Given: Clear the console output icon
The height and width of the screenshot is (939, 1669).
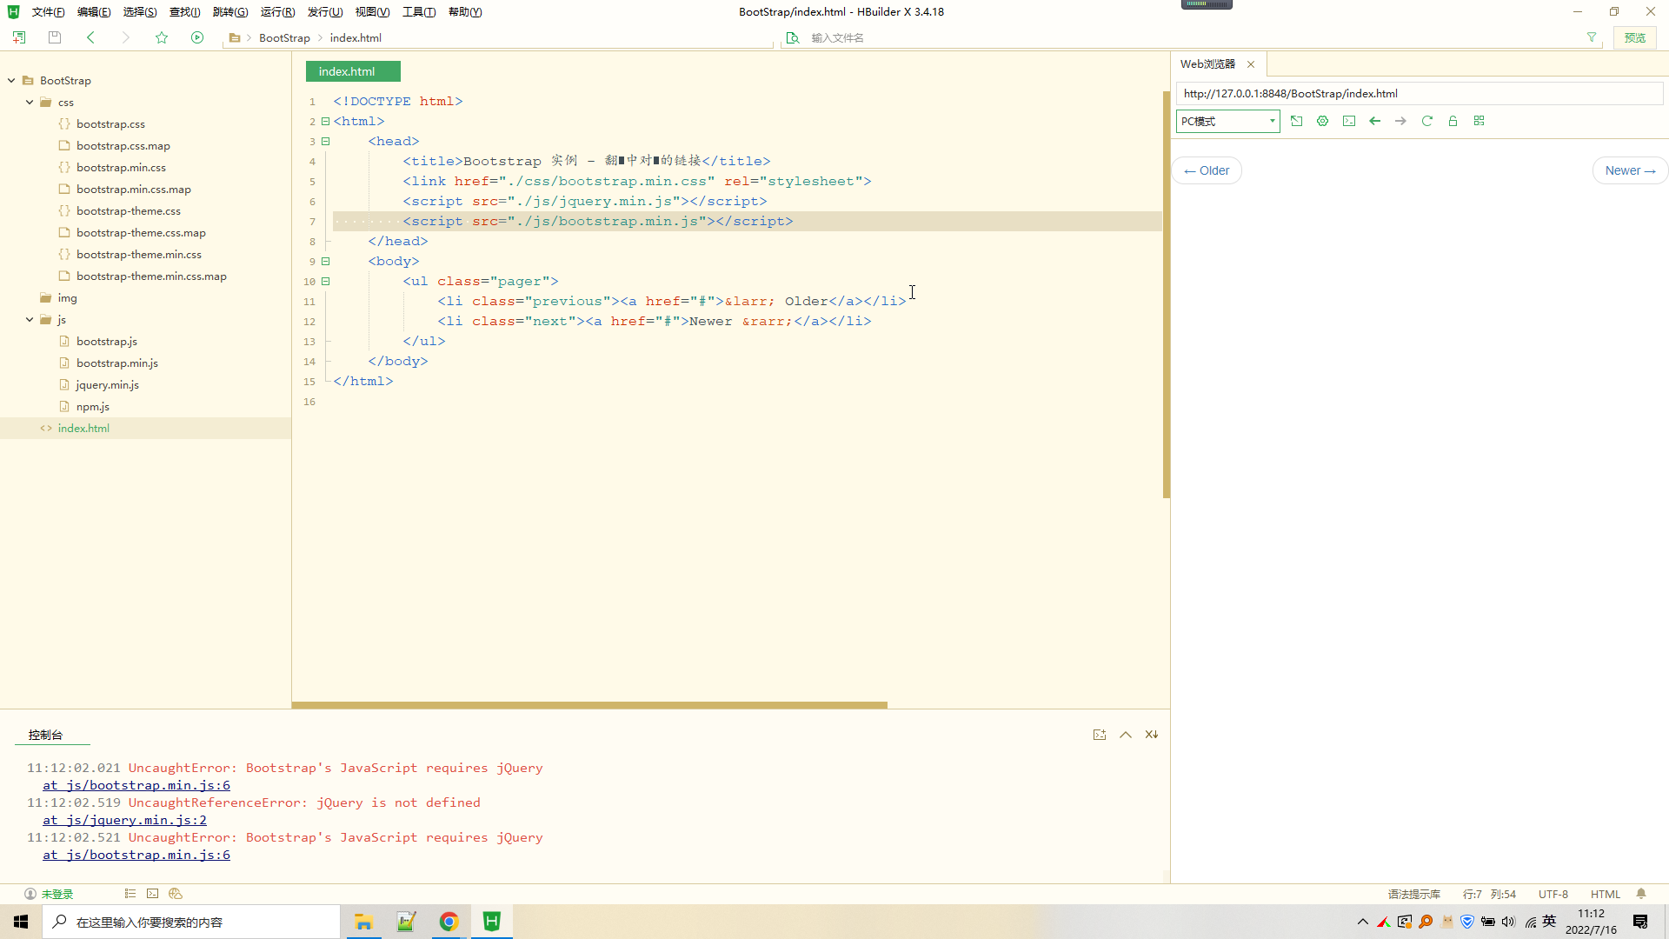Looking at the screenshot, I should click(x=1152, y=735).
